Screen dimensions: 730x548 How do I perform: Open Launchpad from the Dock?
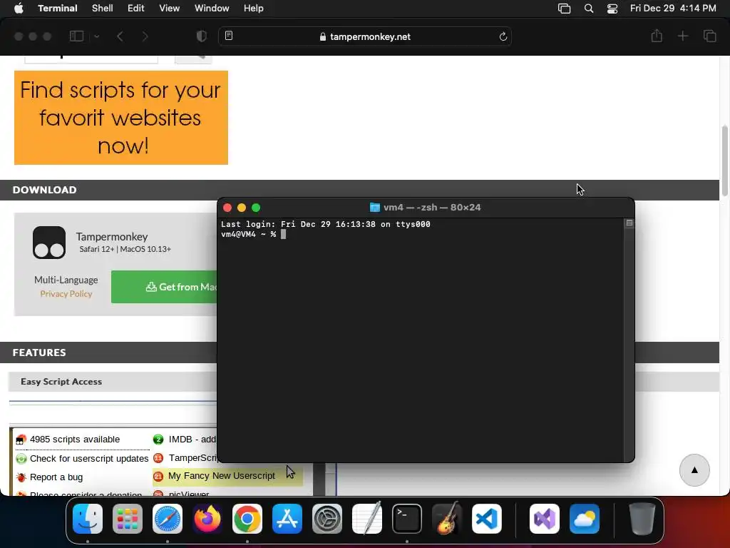(128, 519)
